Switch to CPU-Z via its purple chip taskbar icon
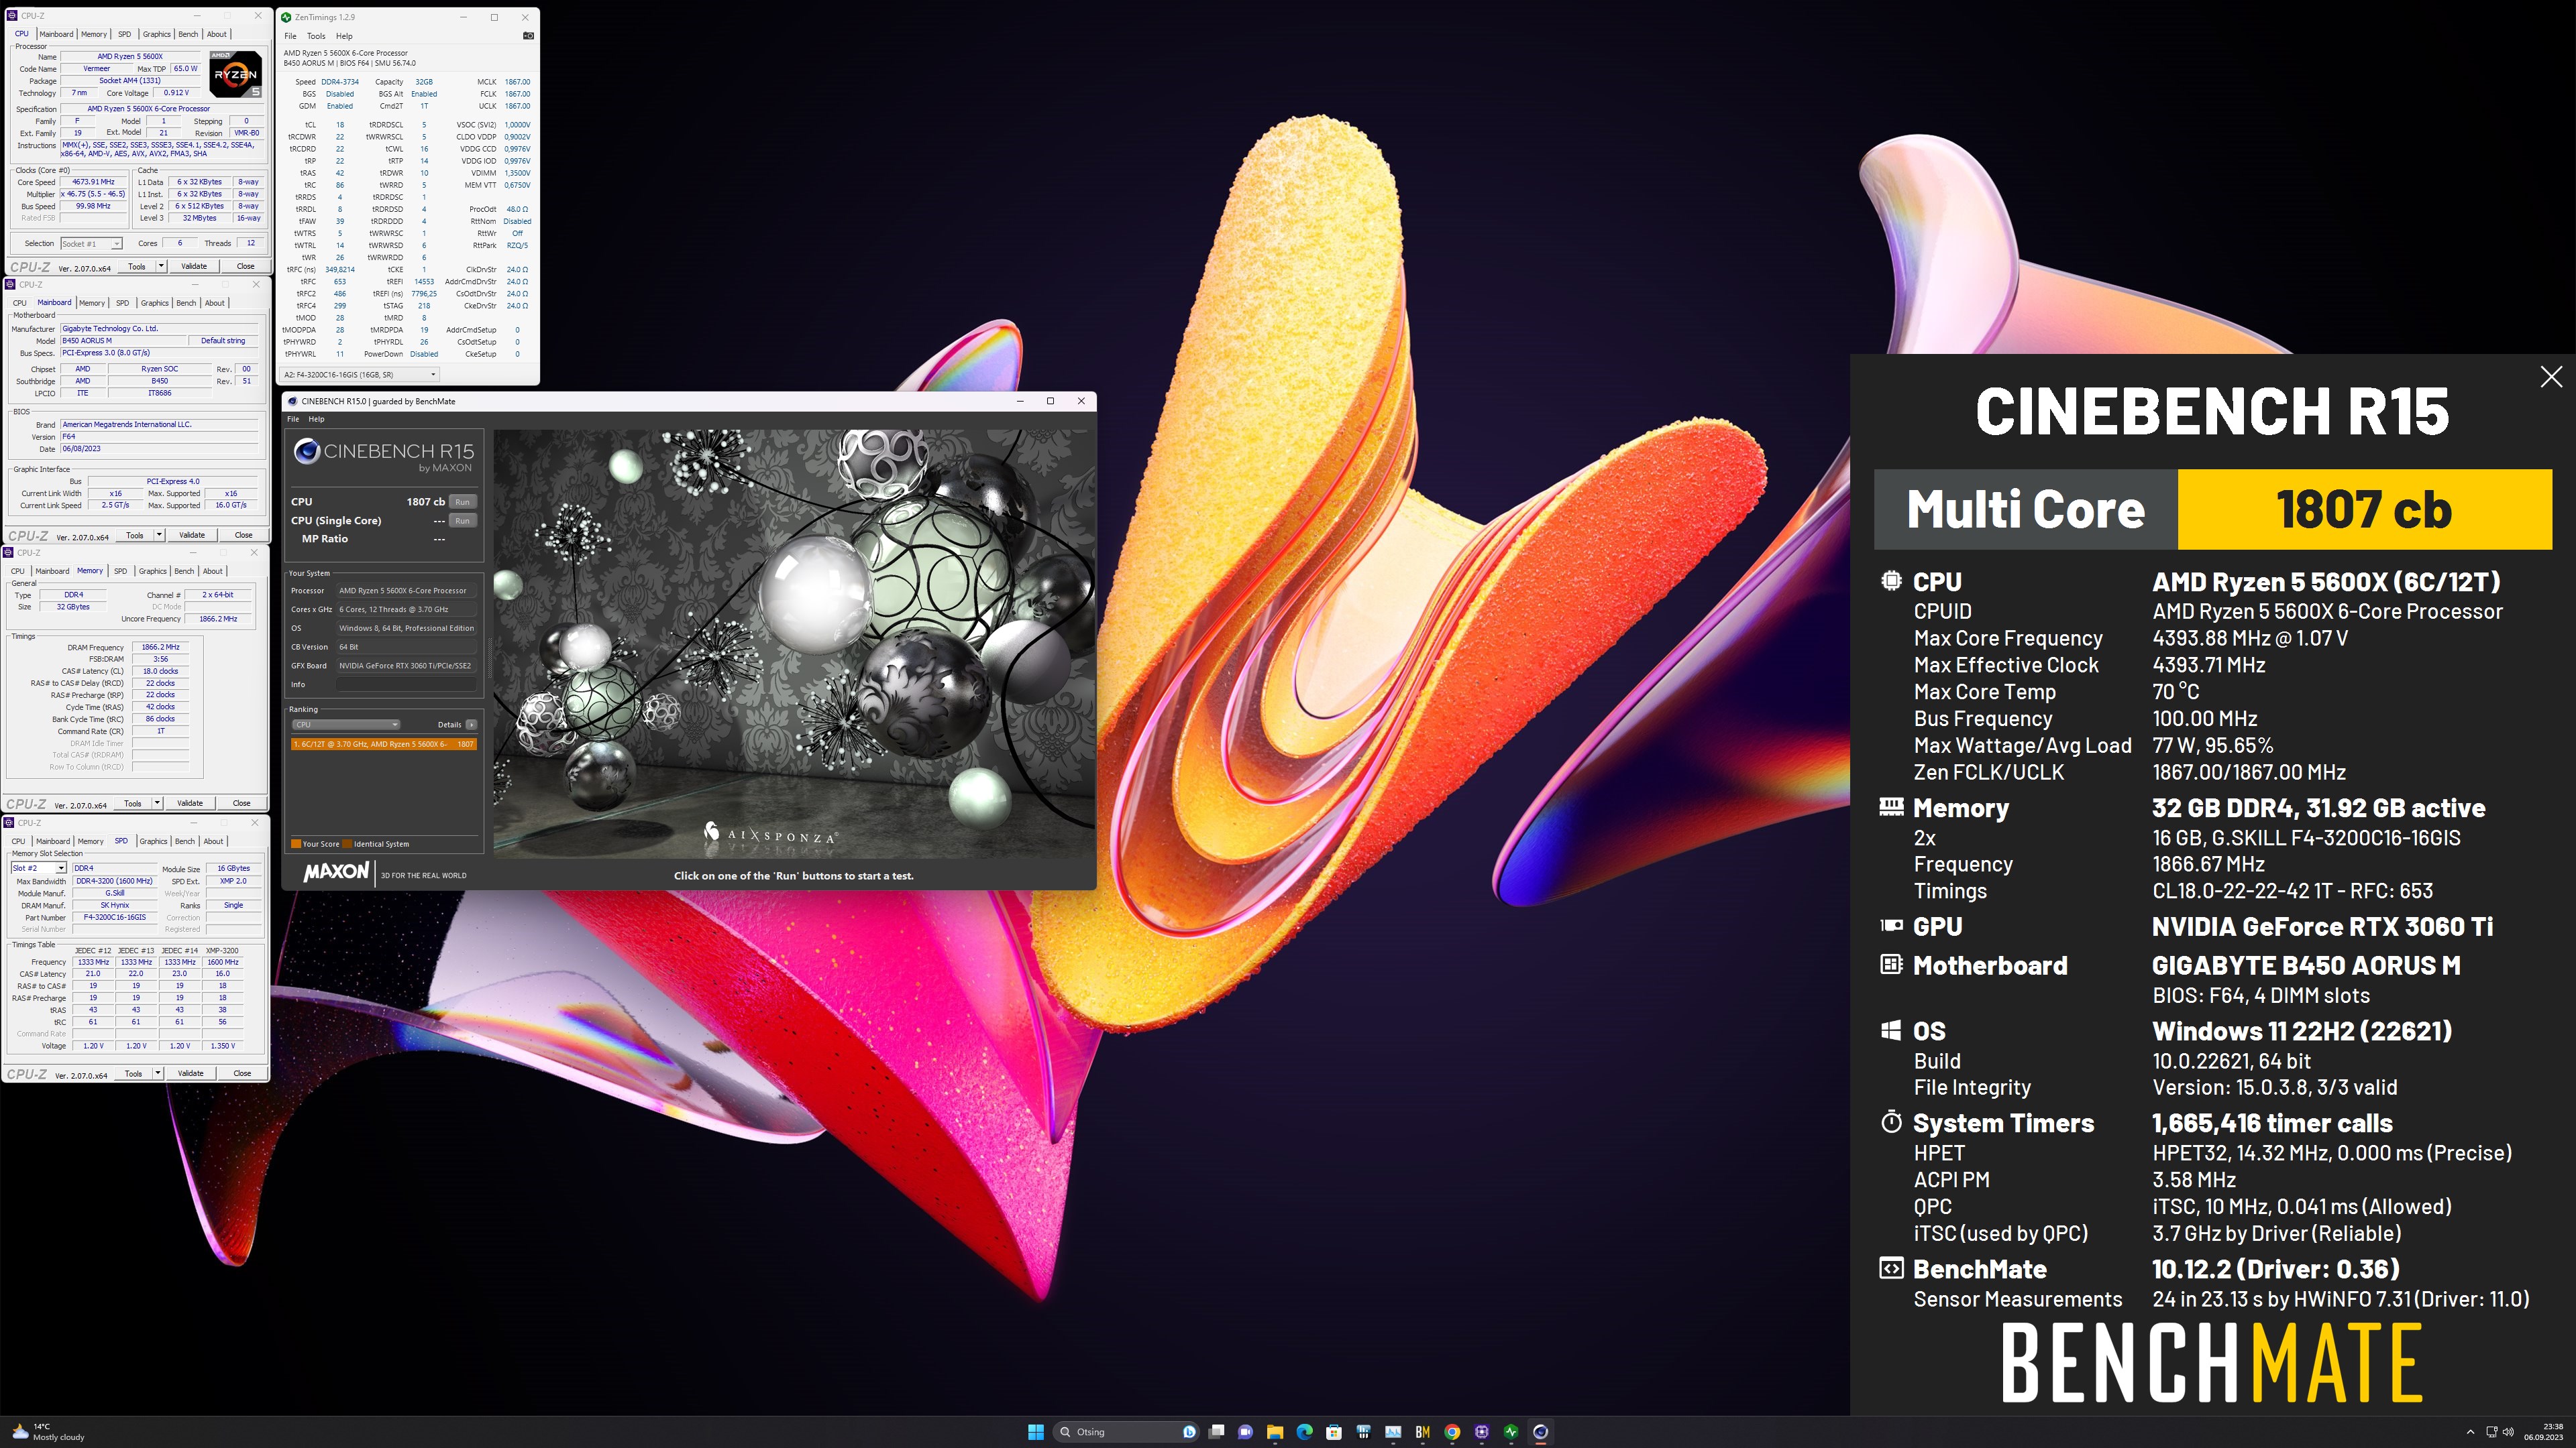This screenshot has height=1448, width=2576. click(1481, 1431)
